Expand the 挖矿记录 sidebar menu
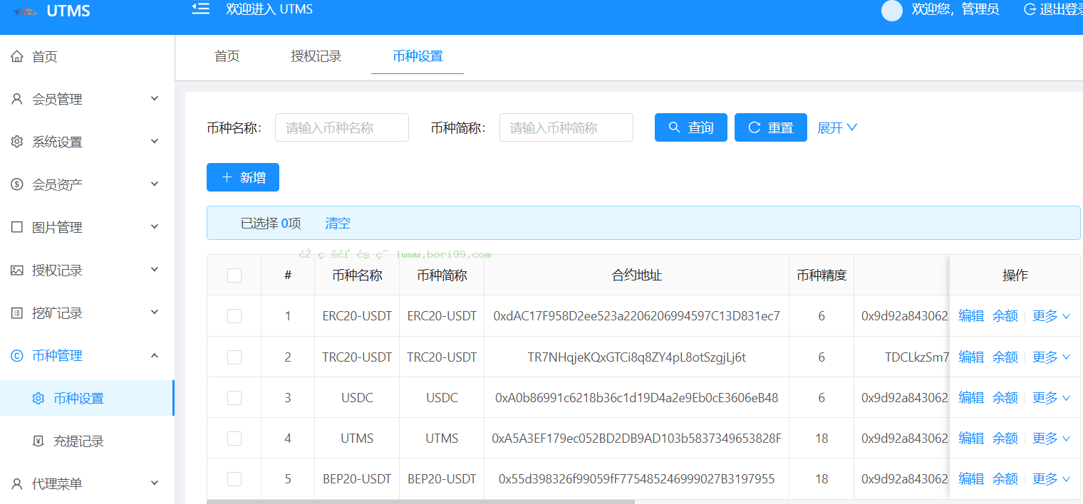Image resolution: width=1083 pixels, height=504 pixels. click(x=87, y=313)
